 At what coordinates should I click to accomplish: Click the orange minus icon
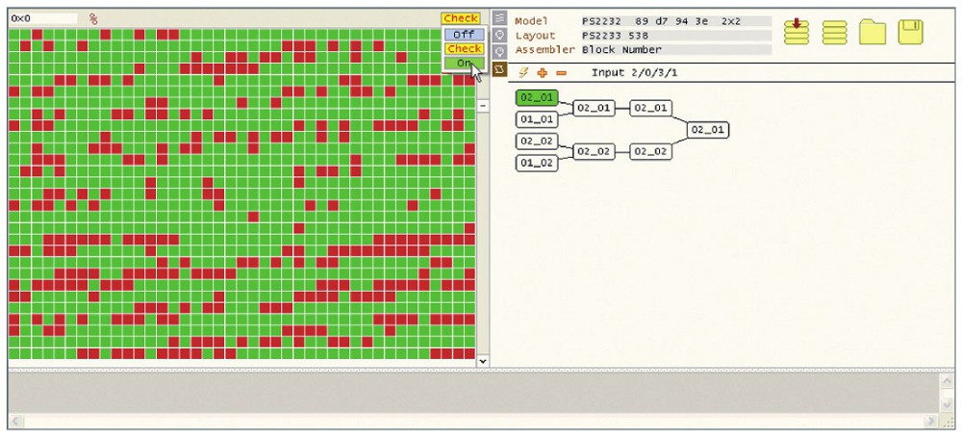click(x=561, y=72)
